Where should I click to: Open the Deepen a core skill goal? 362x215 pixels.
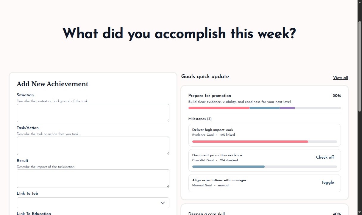click(x=207, y=214)
